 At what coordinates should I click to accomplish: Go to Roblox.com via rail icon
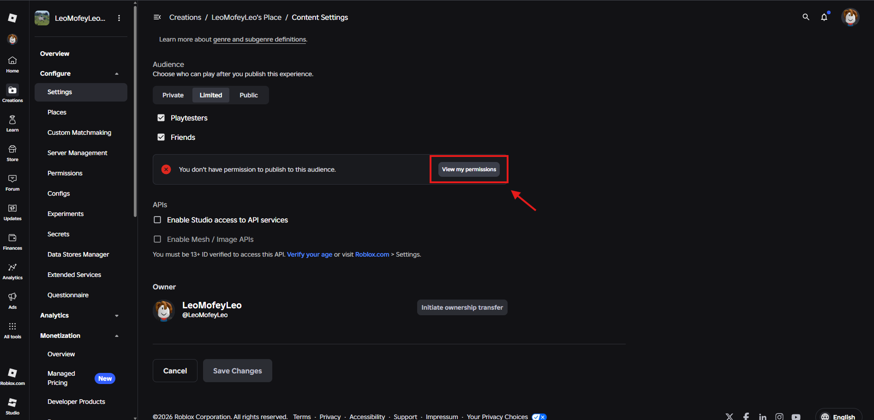[12, 377]
